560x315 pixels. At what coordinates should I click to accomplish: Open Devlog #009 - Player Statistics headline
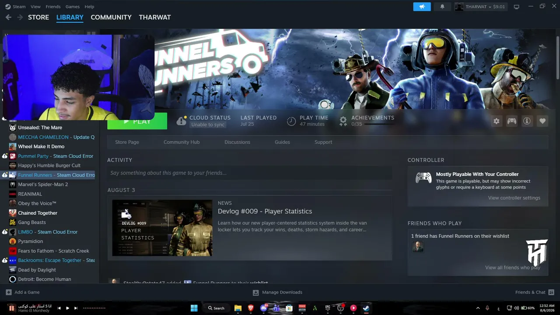pyautogui.click(x=265, y=211)
